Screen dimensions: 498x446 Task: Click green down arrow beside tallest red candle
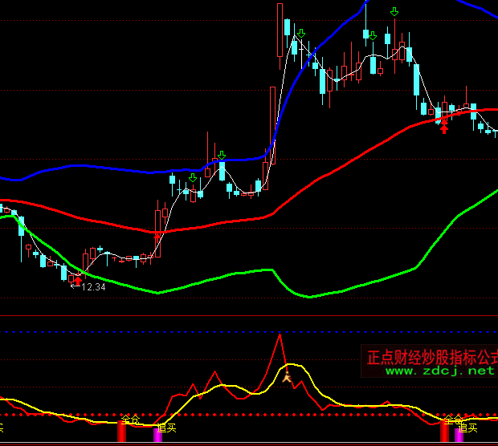pos(300,33)
